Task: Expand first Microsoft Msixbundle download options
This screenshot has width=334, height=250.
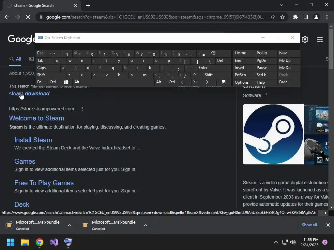Action: pyautogui.click(x=69, y=225)
